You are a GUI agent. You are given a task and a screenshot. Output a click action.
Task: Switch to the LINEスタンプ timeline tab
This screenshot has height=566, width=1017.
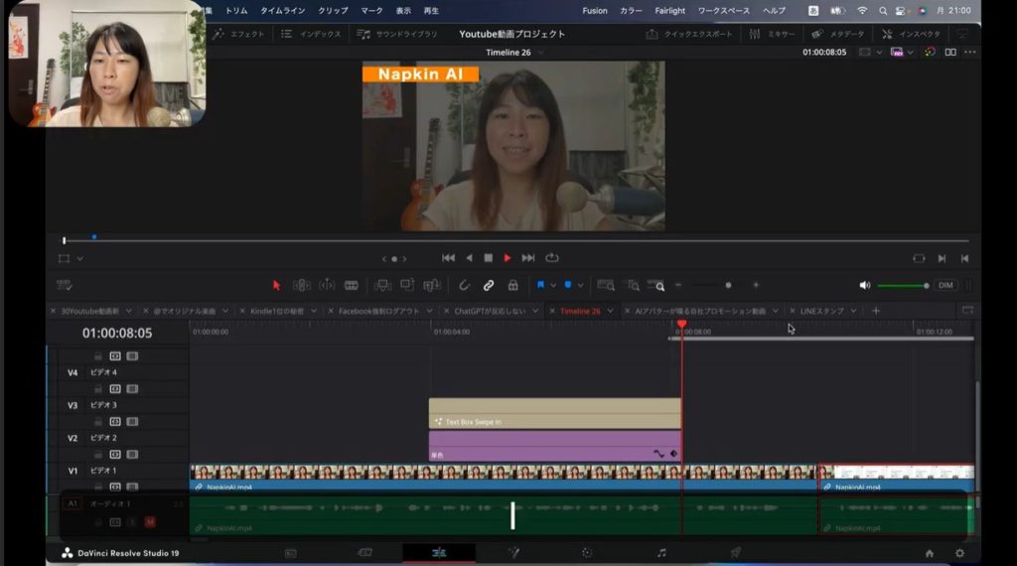[822, 311]
